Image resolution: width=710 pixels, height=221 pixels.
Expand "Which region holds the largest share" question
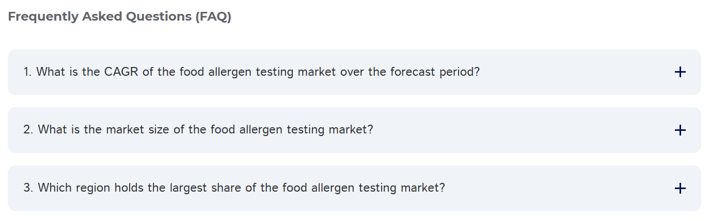point(234,188)
